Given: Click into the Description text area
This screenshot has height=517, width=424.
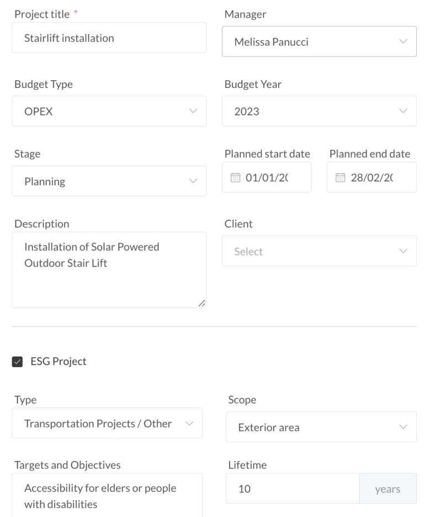Looking at the screenshot, I should pos(109,276).
